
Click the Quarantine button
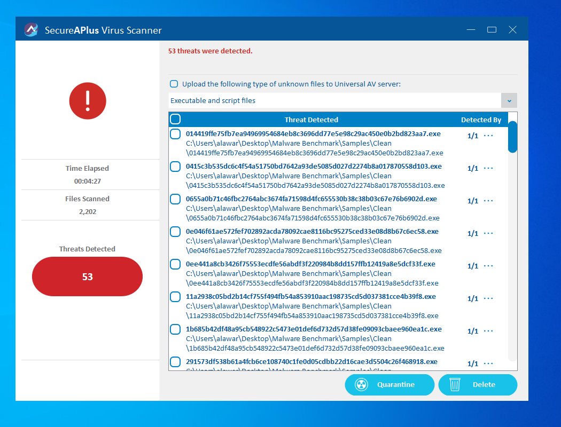click(x=389, y=384)
